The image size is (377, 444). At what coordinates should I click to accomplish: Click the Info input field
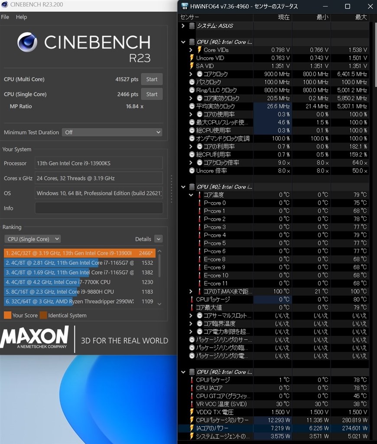click(99, 208)
